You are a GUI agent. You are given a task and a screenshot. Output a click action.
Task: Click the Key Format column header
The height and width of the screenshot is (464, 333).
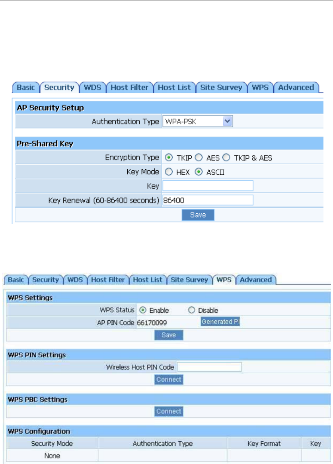(x=264, y=444)
